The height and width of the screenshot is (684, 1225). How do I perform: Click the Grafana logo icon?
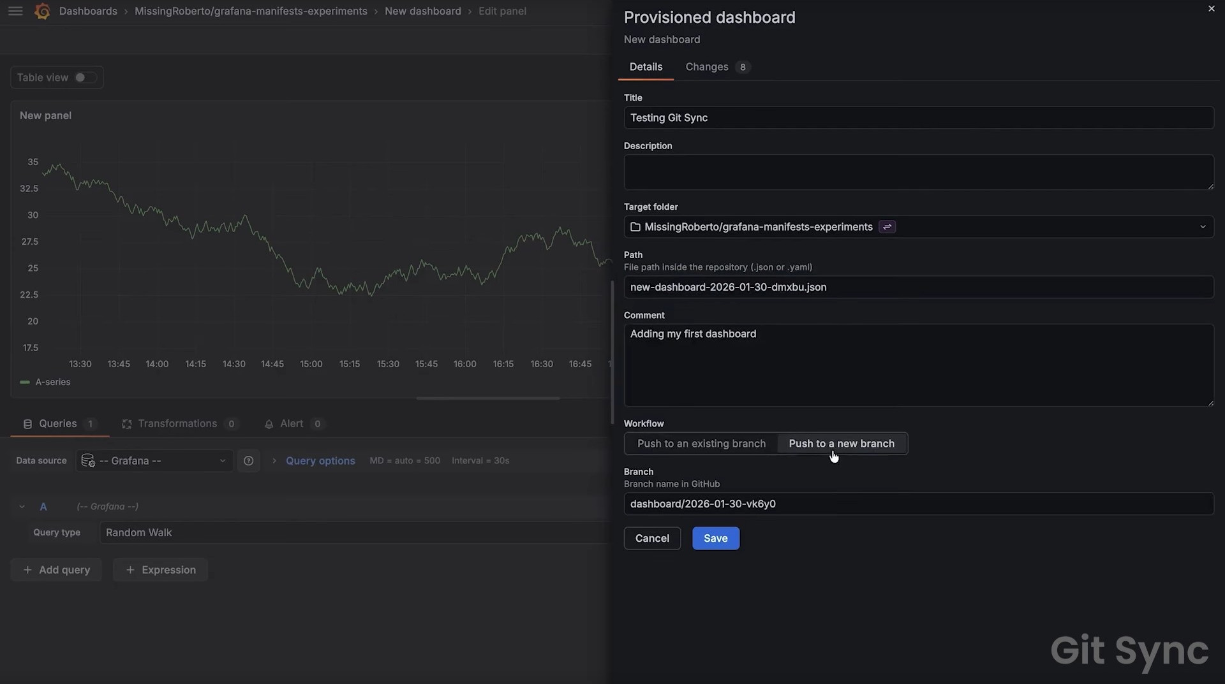pos(42,11)
